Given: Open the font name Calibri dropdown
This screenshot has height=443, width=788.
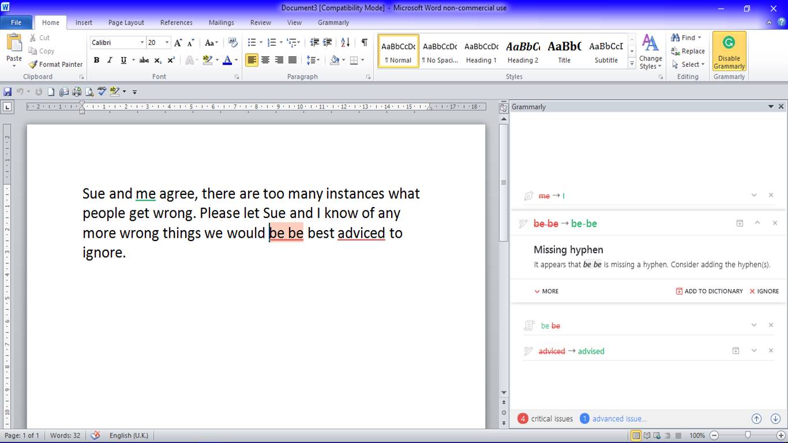Looking at the screenshot, I should [x=142, y=43].
